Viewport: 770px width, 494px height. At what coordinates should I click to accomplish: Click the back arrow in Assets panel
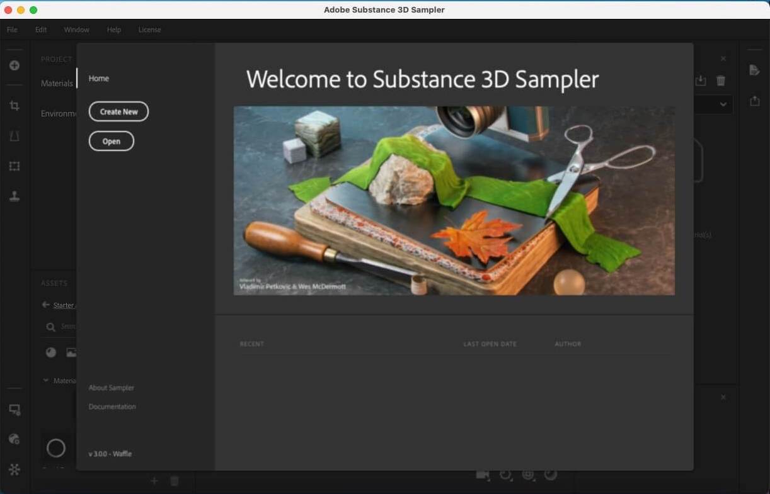tap(45, 305)
